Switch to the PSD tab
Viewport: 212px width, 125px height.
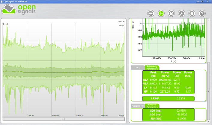click(x=138, y=68)
